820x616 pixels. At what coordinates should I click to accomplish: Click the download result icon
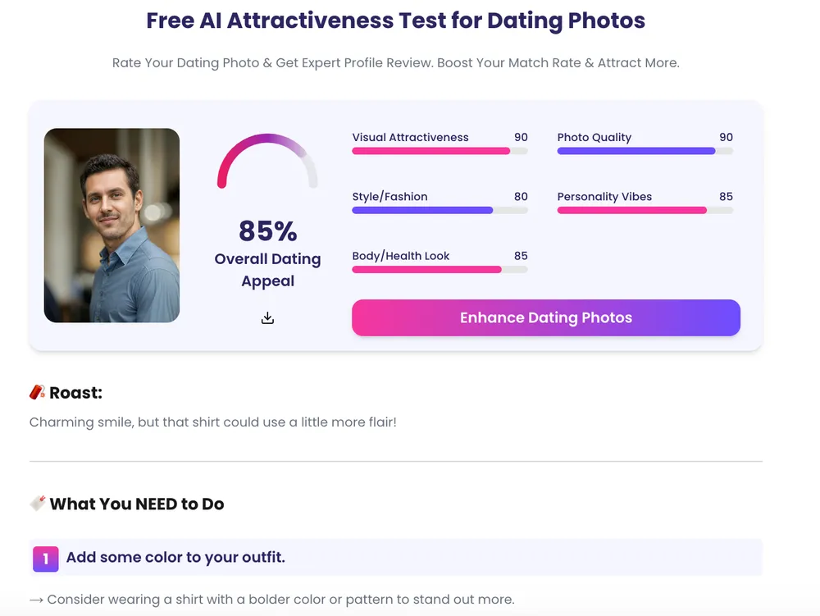pos(267,318)
